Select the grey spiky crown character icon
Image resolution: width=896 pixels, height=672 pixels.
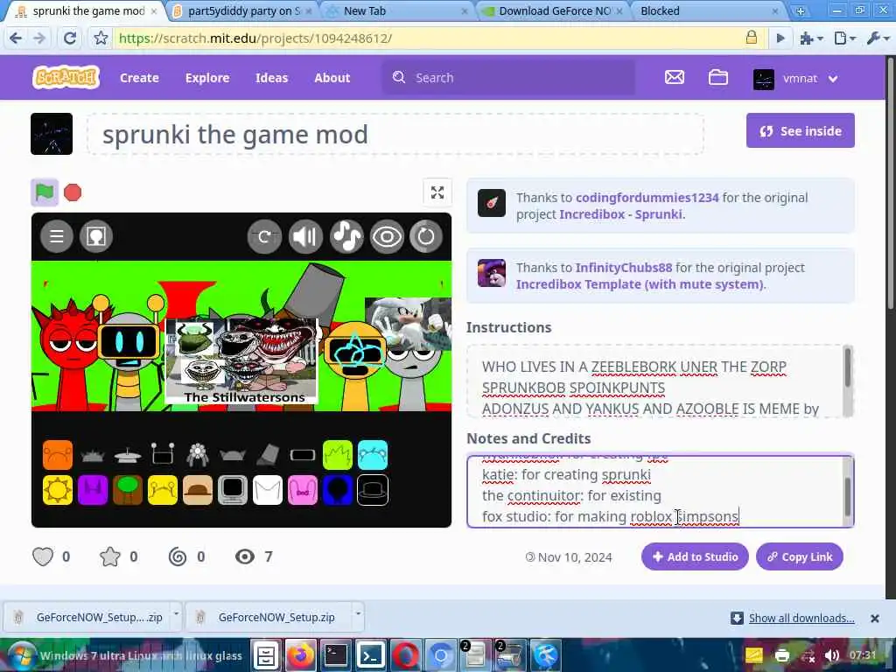[x=93, y=455]
